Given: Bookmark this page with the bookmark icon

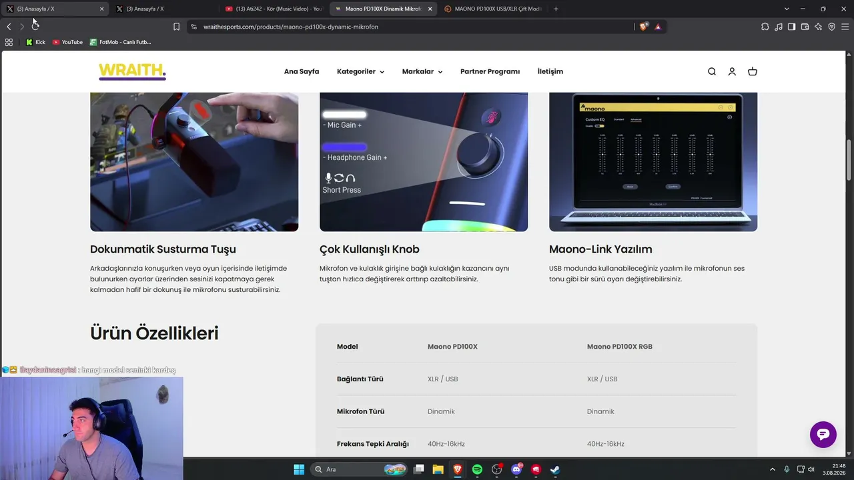Looking at the screenshot, I should pos(176,27).
